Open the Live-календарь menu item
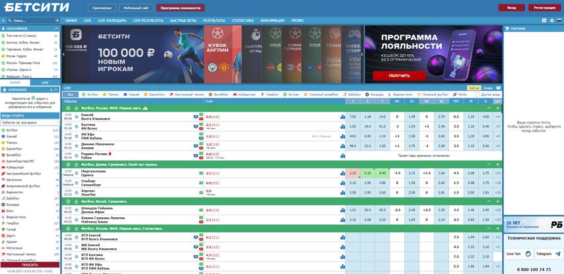 click(112, 20)
